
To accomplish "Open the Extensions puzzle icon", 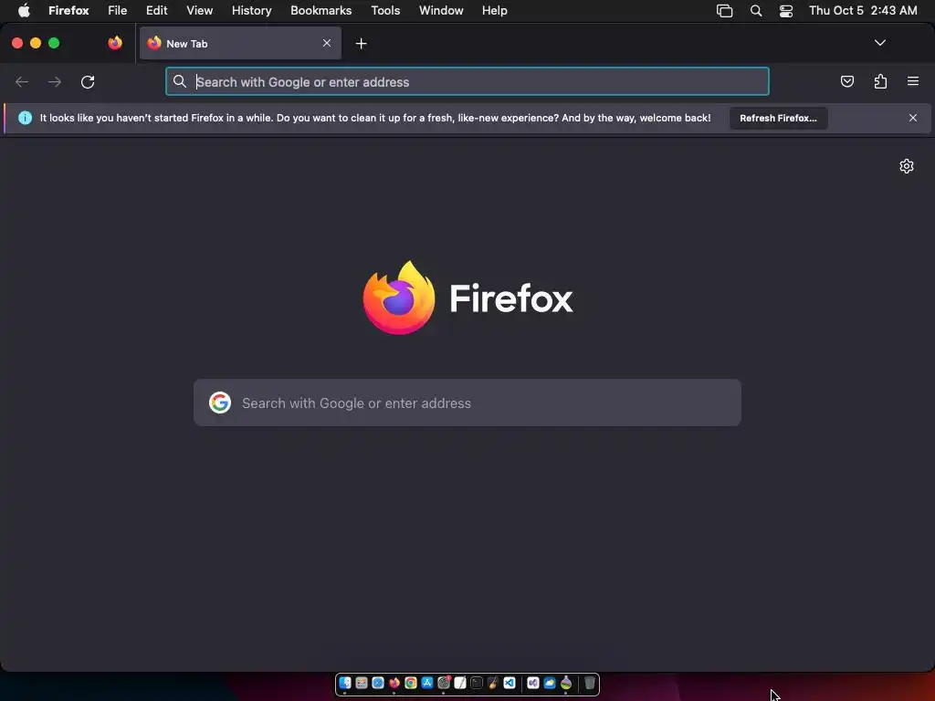I will click(x=880, y=81).
